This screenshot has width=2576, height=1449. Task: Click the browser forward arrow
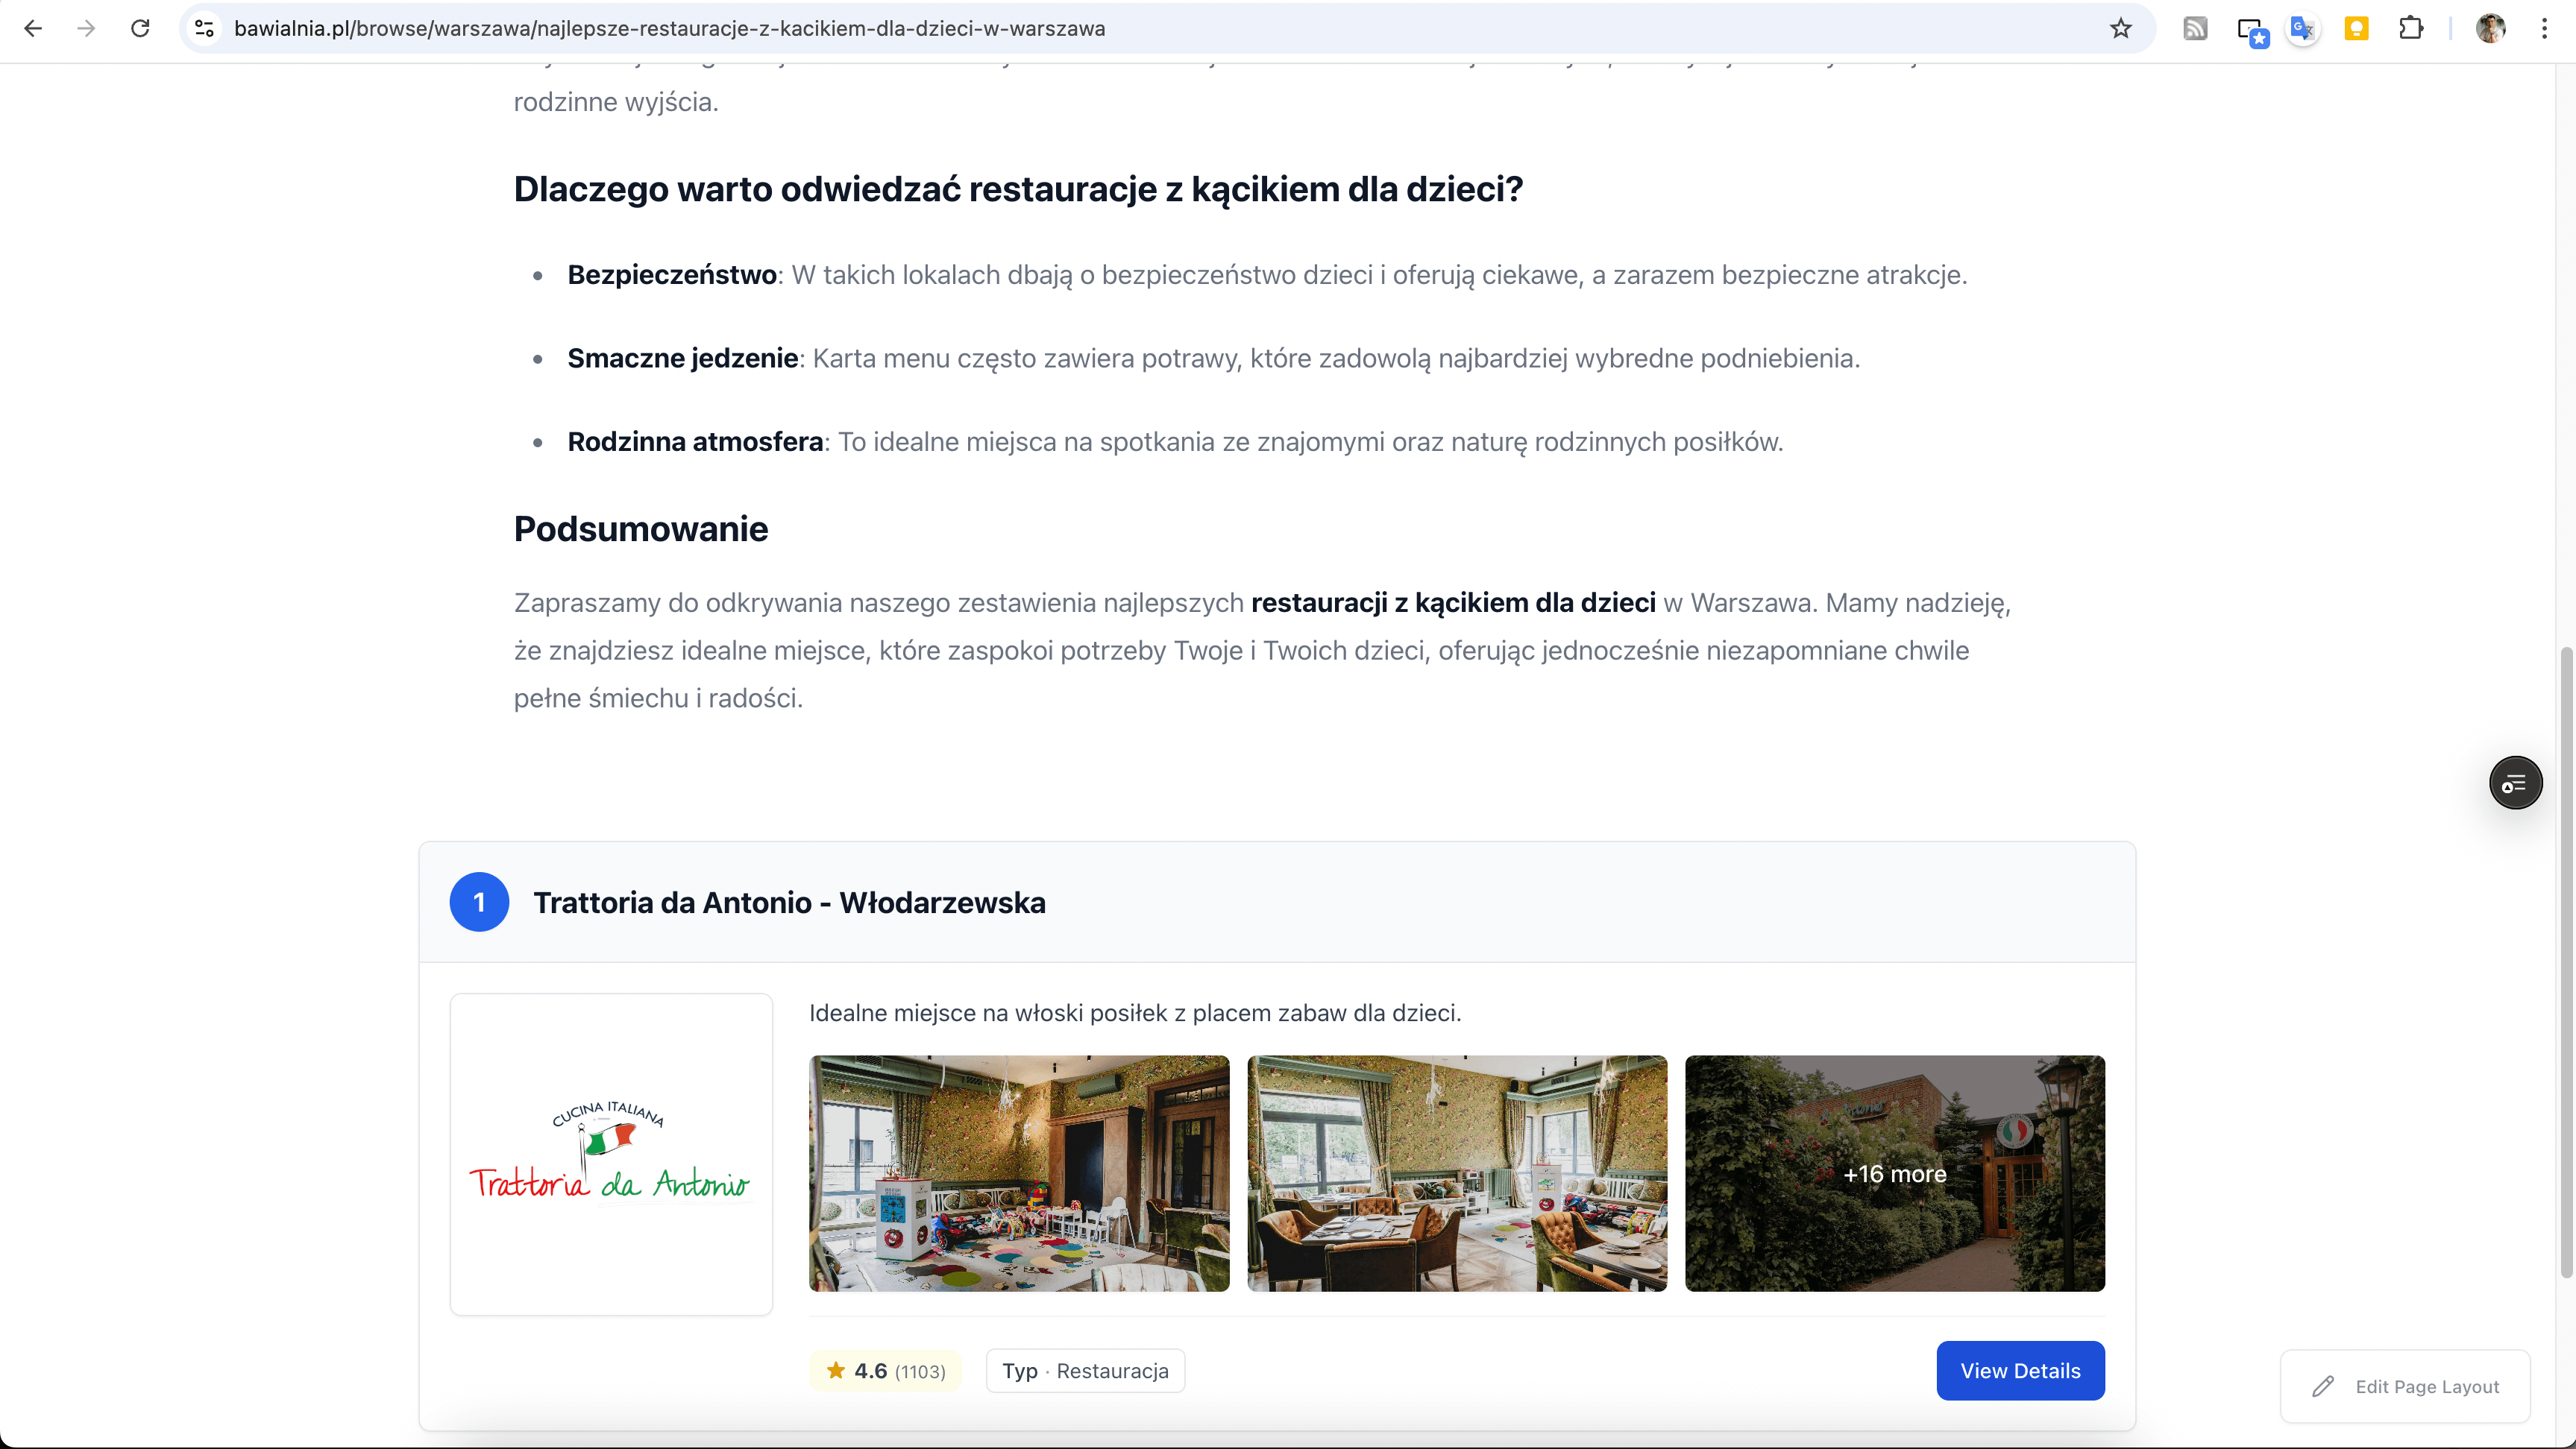(x=86, y=28)
